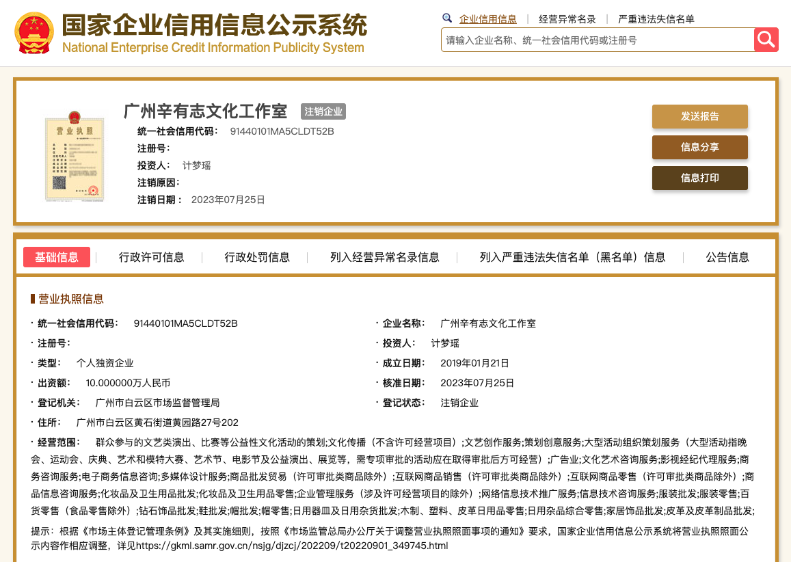Click the enterprise name search input field
This screenshot has width=791, height=562.
tap(598, 40)
